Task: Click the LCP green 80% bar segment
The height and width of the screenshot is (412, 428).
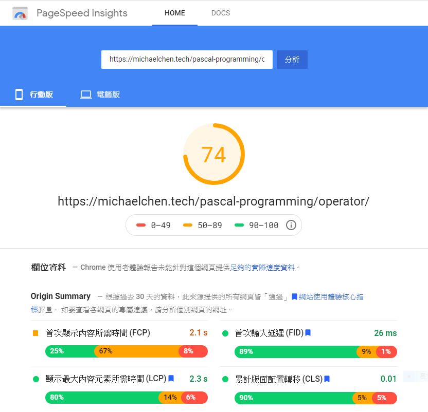Action: click(x=102, y=398)
